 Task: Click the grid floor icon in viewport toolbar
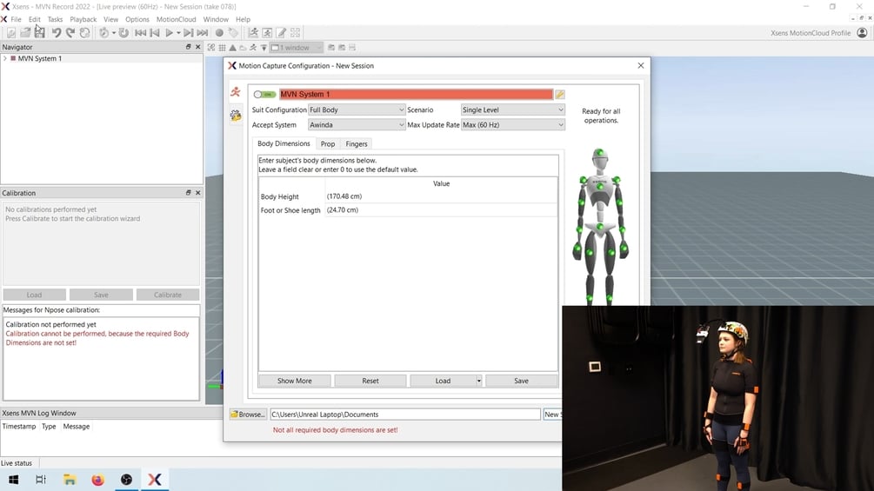[x=222, y=48]
